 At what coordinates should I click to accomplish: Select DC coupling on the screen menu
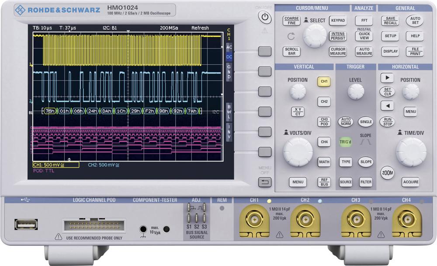(x=229, y=57)
